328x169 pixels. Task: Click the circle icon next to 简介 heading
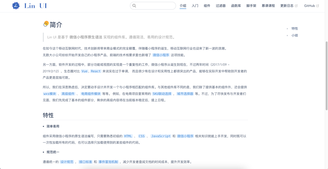click(46, 24)
